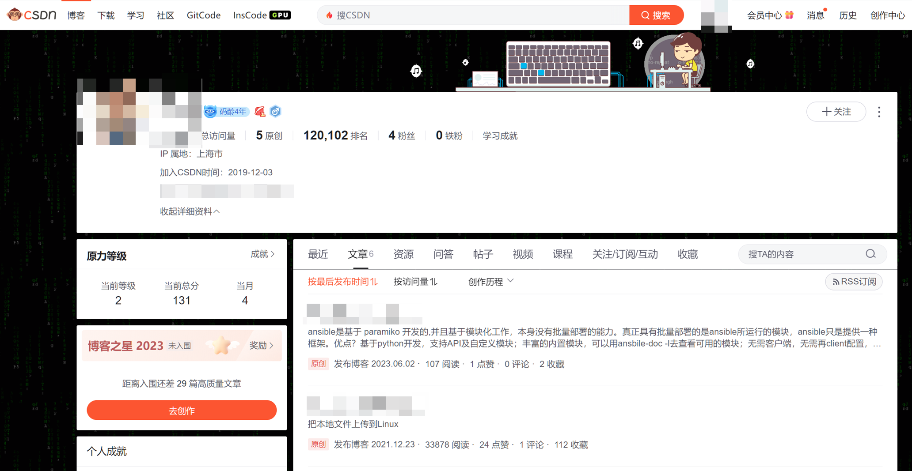Click 原创 tag on 2021.12.23 article

click(x=318, y=445)
